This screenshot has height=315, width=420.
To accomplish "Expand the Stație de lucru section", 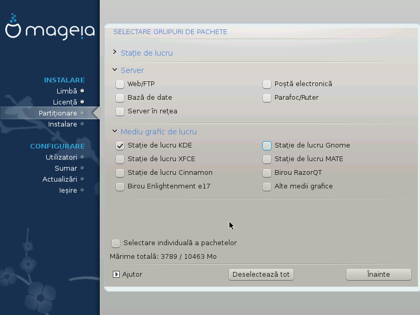I will point(114,52).
